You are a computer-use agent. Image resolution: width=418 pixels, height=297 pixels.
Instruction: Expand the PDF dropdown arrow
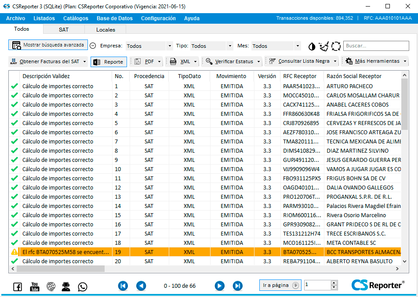[159, 61]
